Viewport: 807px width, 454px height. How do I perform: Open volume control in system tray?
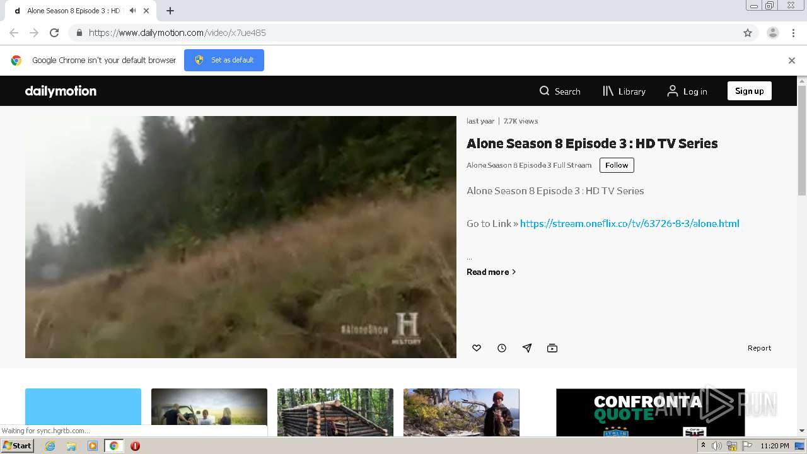coord(717,446)
